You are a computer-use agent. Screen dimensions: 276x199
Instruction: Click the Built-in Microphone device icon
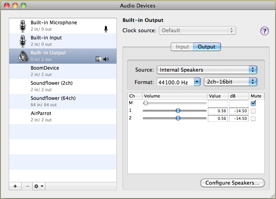coord(22,26)
